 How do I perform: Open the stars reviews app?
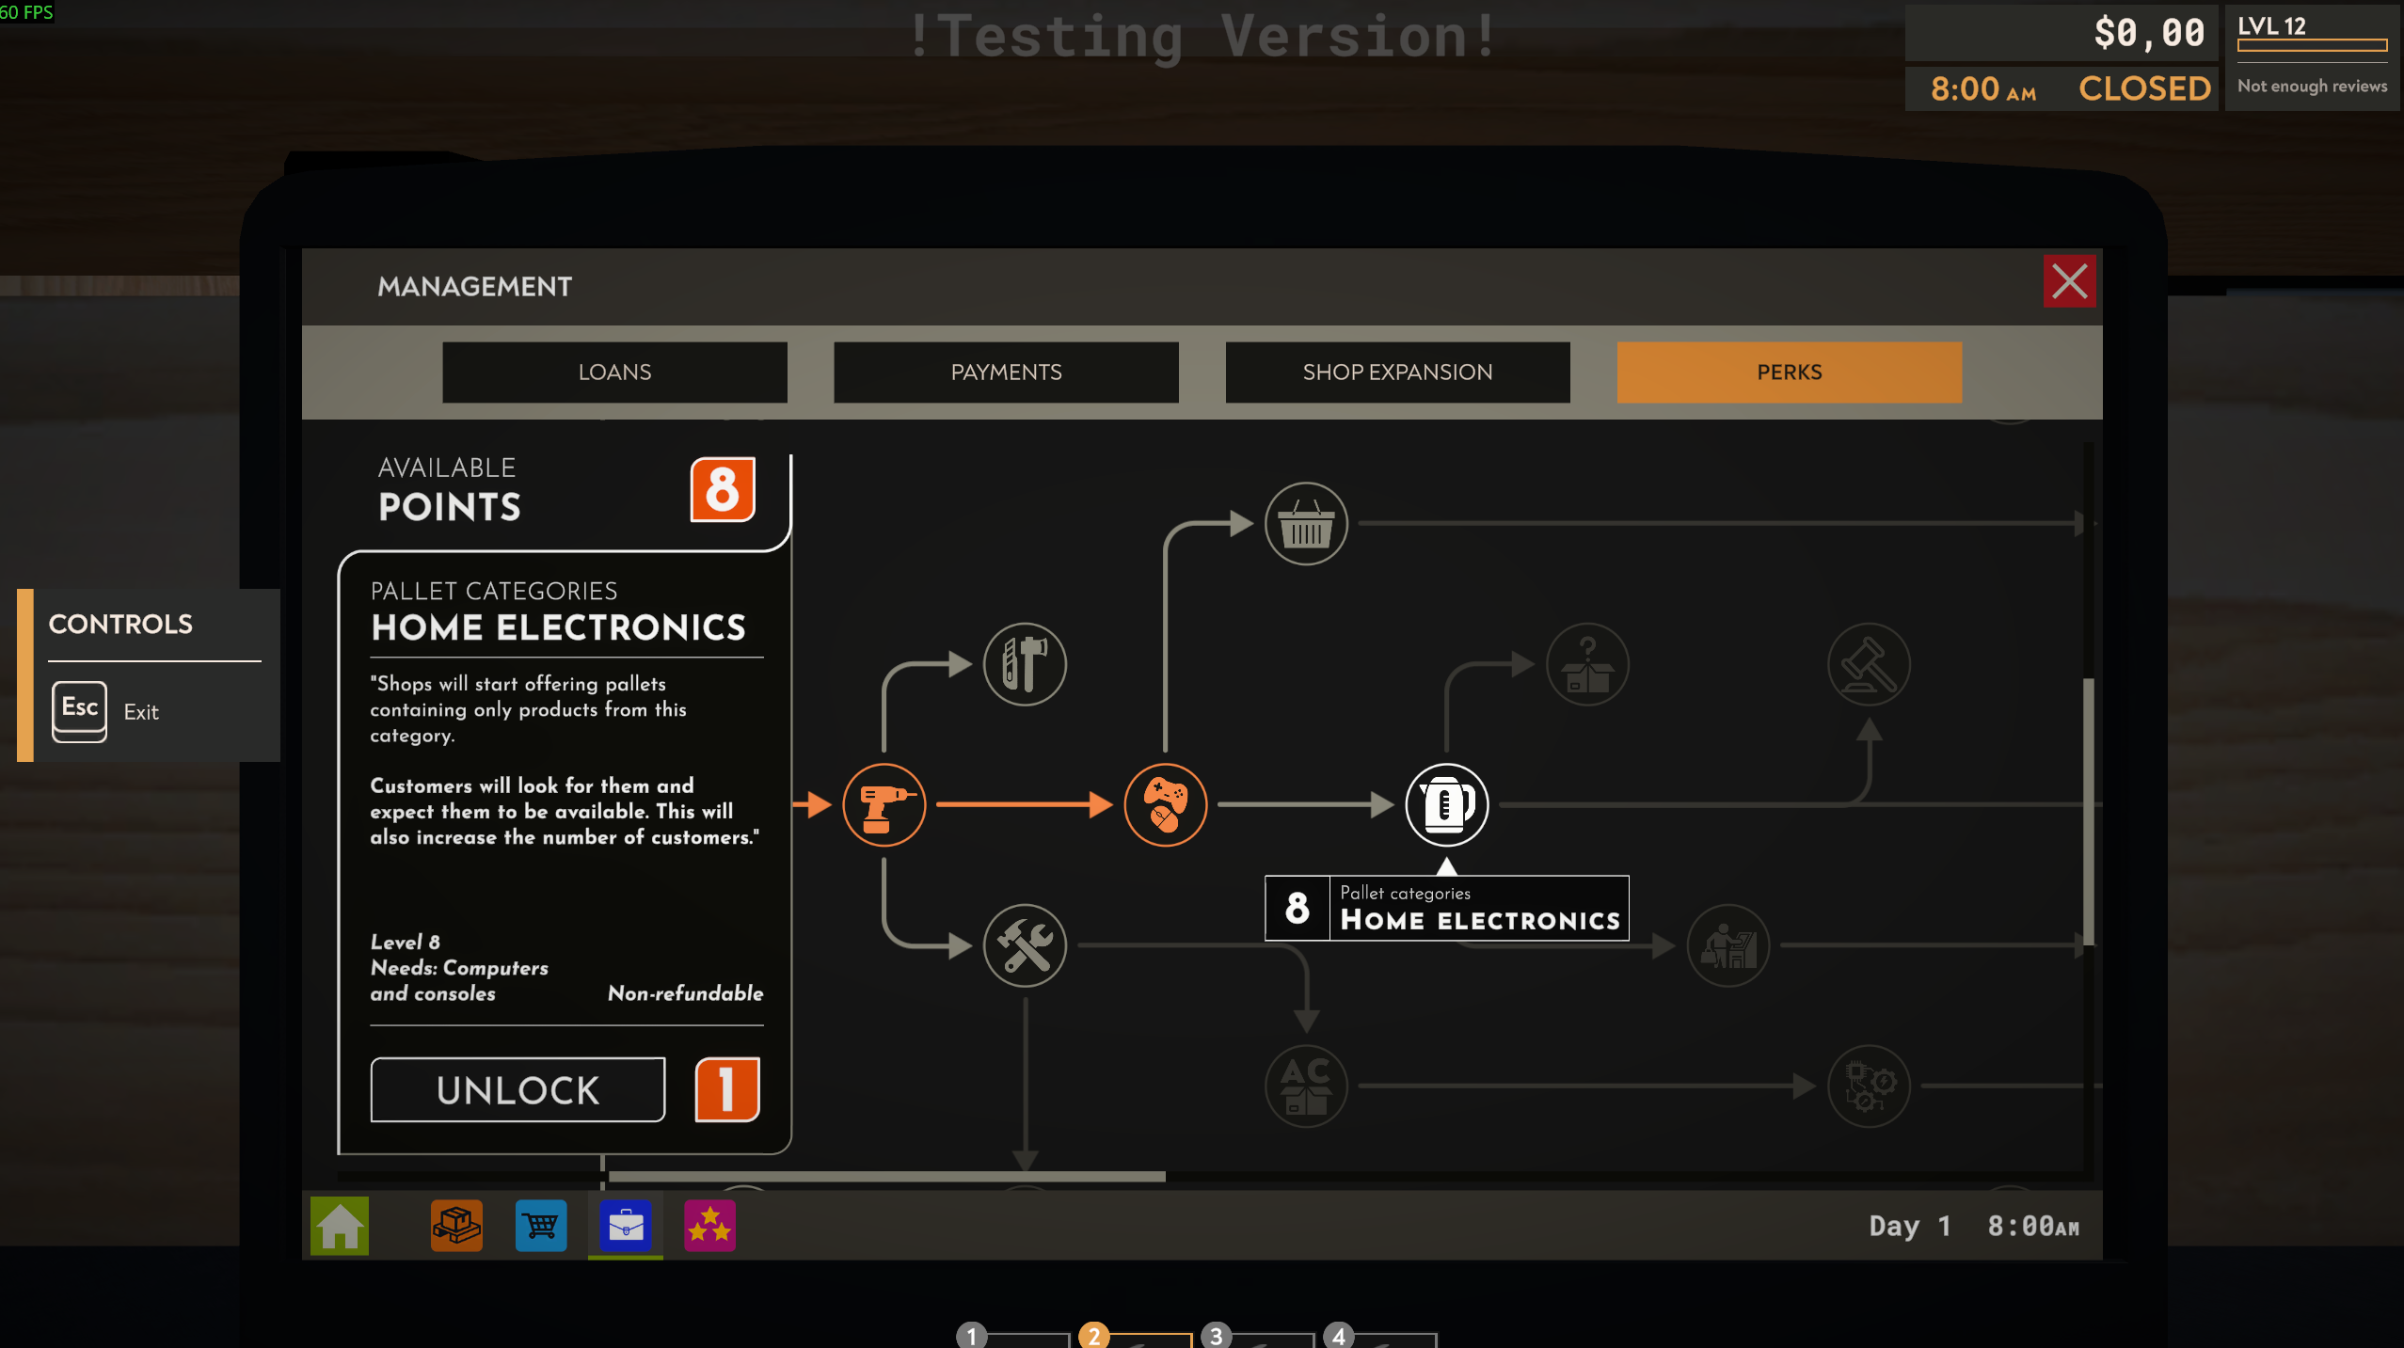(x=709, y=1225)
